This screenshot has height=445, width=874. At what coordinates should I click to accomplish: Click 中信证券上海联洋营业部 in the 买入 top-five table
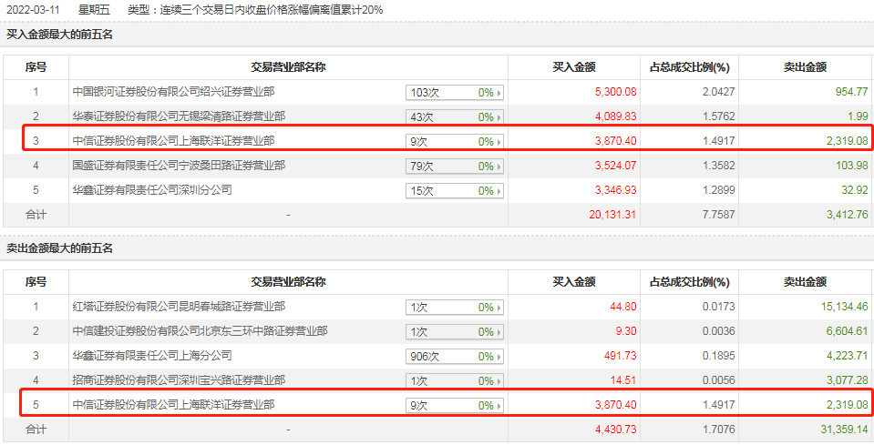[173, 141]
